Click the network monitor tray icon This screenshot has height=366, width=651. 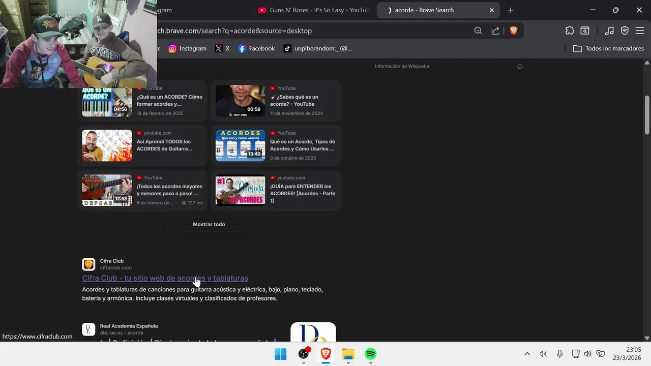575,354
